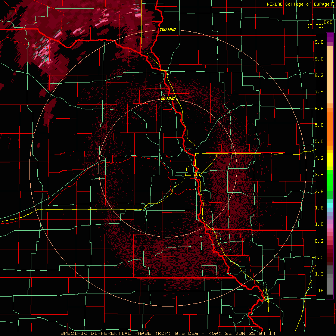The height and width of the screenshot is (336, 336).
Task: Click the 1.0 scale value
Action: click(x=319, y=224)
